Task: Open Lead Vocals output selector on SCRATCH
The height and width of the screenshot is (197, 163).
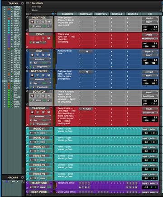Action: [150, 96]
